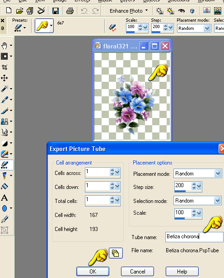Click the blue cube toolbar icon
The height and width of the screenshot is (278, 224).
click(x=192, y=11)
